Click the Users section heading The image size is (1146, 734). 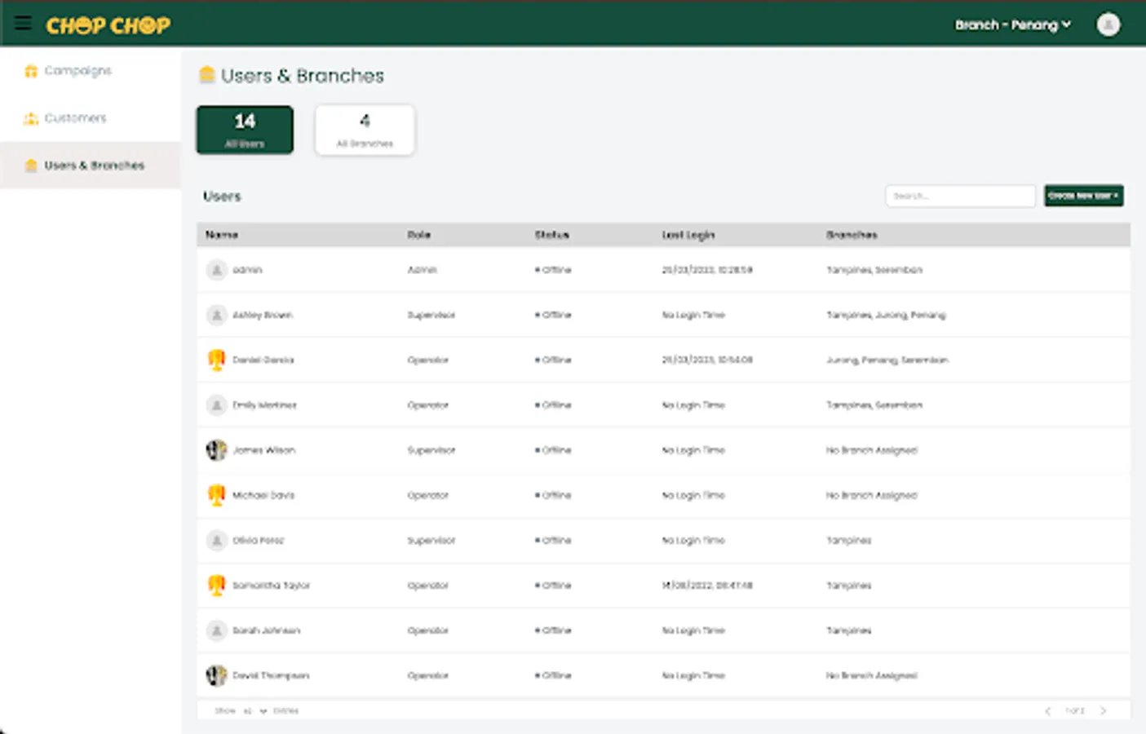(222, 197)
